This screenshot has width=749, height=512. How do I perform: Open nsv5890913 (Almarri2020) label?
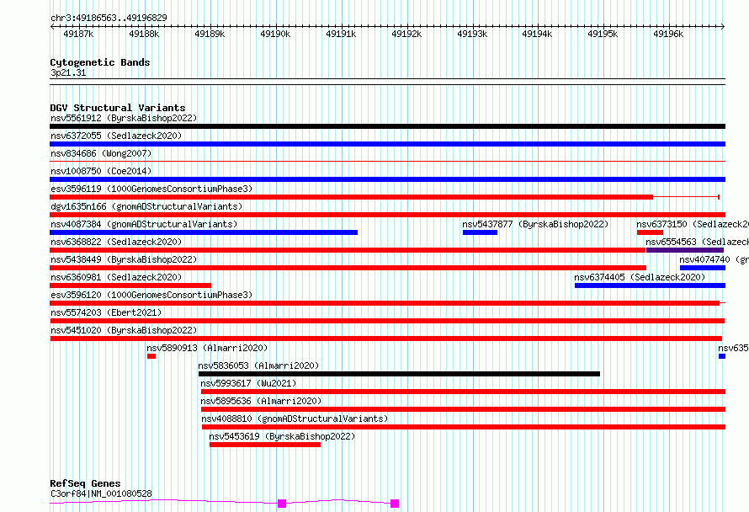pyautogui.click(x=207, y=348)
